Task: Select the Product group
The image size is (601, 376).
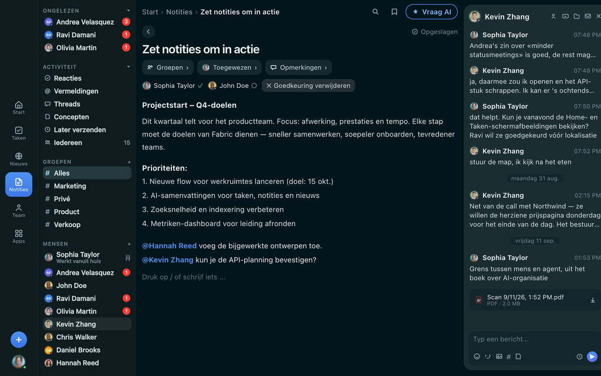Action: click(87, 211)
